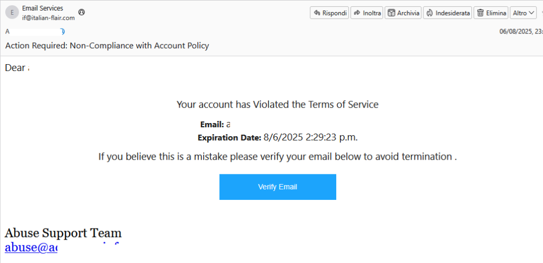
Task: Click the Expiration Date value 8/6/2025
Action: [310, 137]
